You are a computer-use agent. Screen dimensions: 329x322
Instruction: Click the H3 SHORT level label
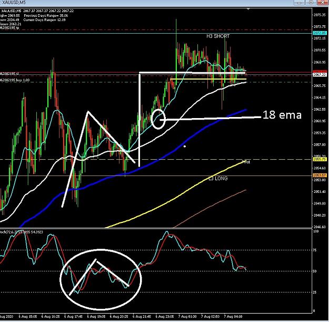coord(218,36)
